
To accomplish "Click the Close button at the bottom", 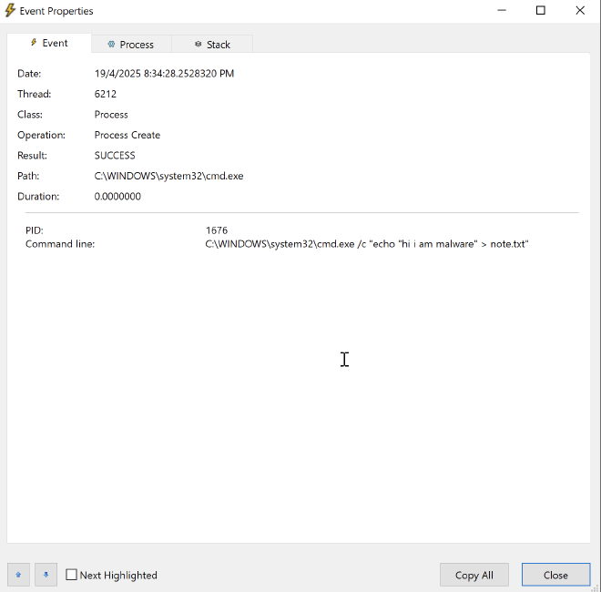I will pyautogui.click(x=555, y=575).
